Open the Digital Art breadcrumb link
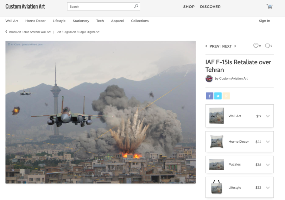Image resolution: width=285 pixels, height=200 pixels. [70, 32]
